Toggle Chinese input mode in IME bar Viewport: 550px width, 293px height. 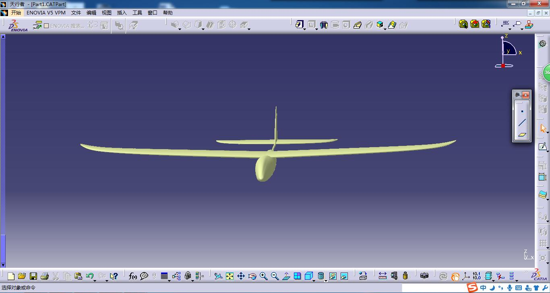point(483,288)
